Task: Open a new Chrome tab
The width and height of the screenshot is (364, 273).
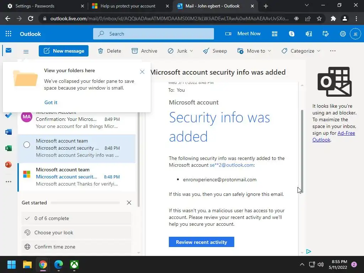Action: click(x=266, y=6)
